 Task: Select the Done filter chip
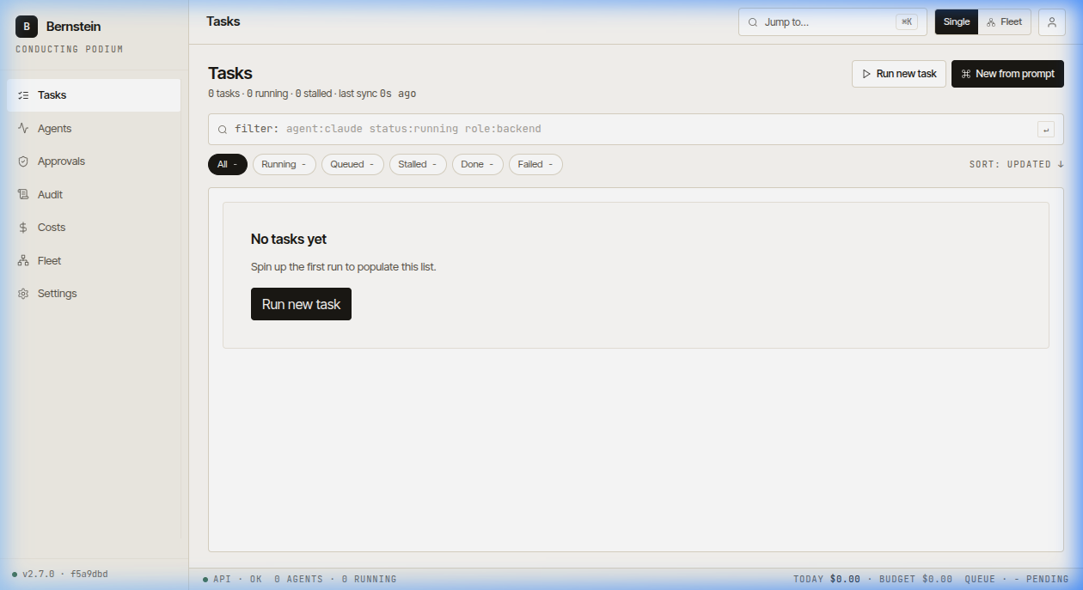478,164
